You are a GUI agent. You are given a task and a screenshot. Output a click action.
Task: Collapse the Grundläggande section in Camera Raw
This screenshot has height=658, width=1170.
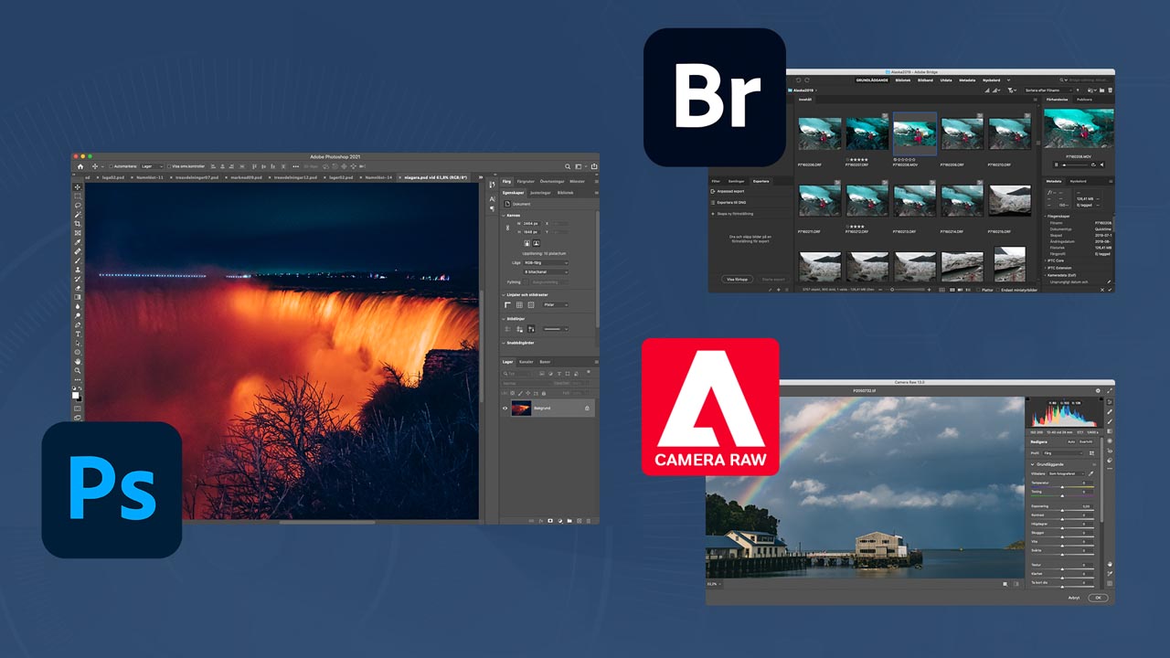coord(1033,464)
